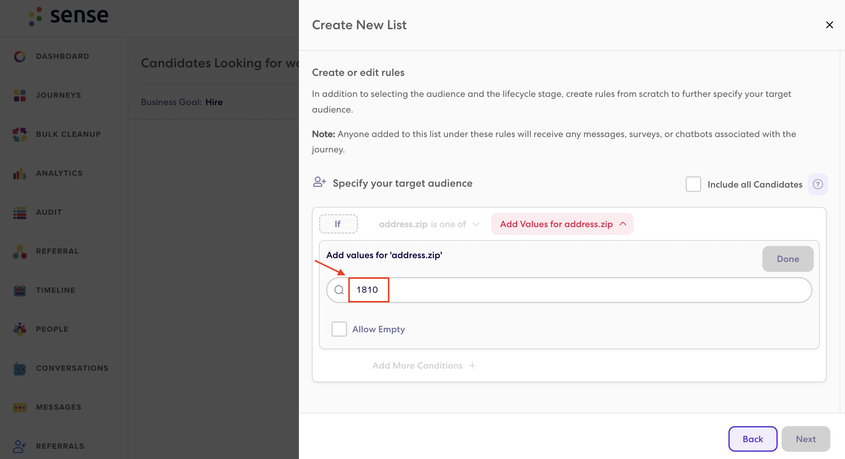
Task: Click the Create New List heading
Action: pyautogui.click(x=359, y=25)
